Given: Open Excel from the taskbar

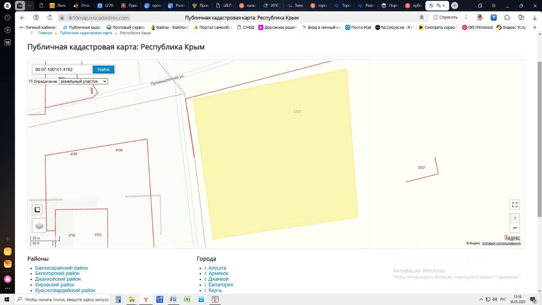Looking at the screenshot, I should point(187,299).
